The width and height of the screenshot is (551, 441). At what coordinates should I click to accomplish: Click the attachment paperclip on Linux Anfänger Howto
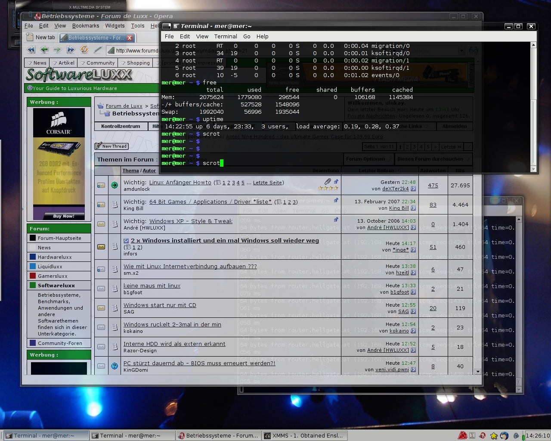click(x=328, y=182)
